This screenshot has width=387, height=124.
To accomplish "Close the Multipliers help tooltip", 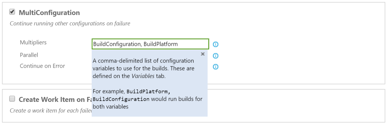I will (203, 54).
